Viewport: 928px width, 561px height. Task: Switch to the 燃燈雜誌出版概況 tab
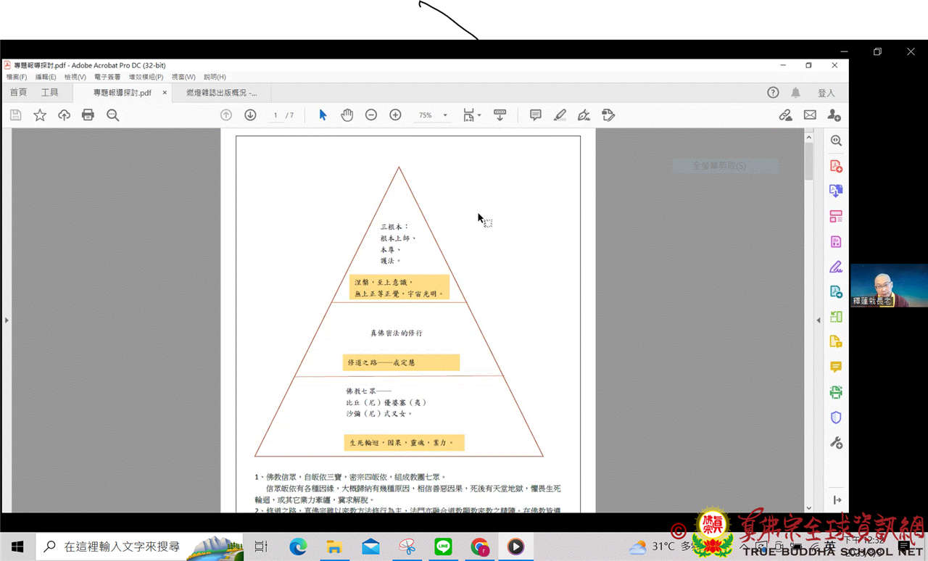tap(221, 93)
